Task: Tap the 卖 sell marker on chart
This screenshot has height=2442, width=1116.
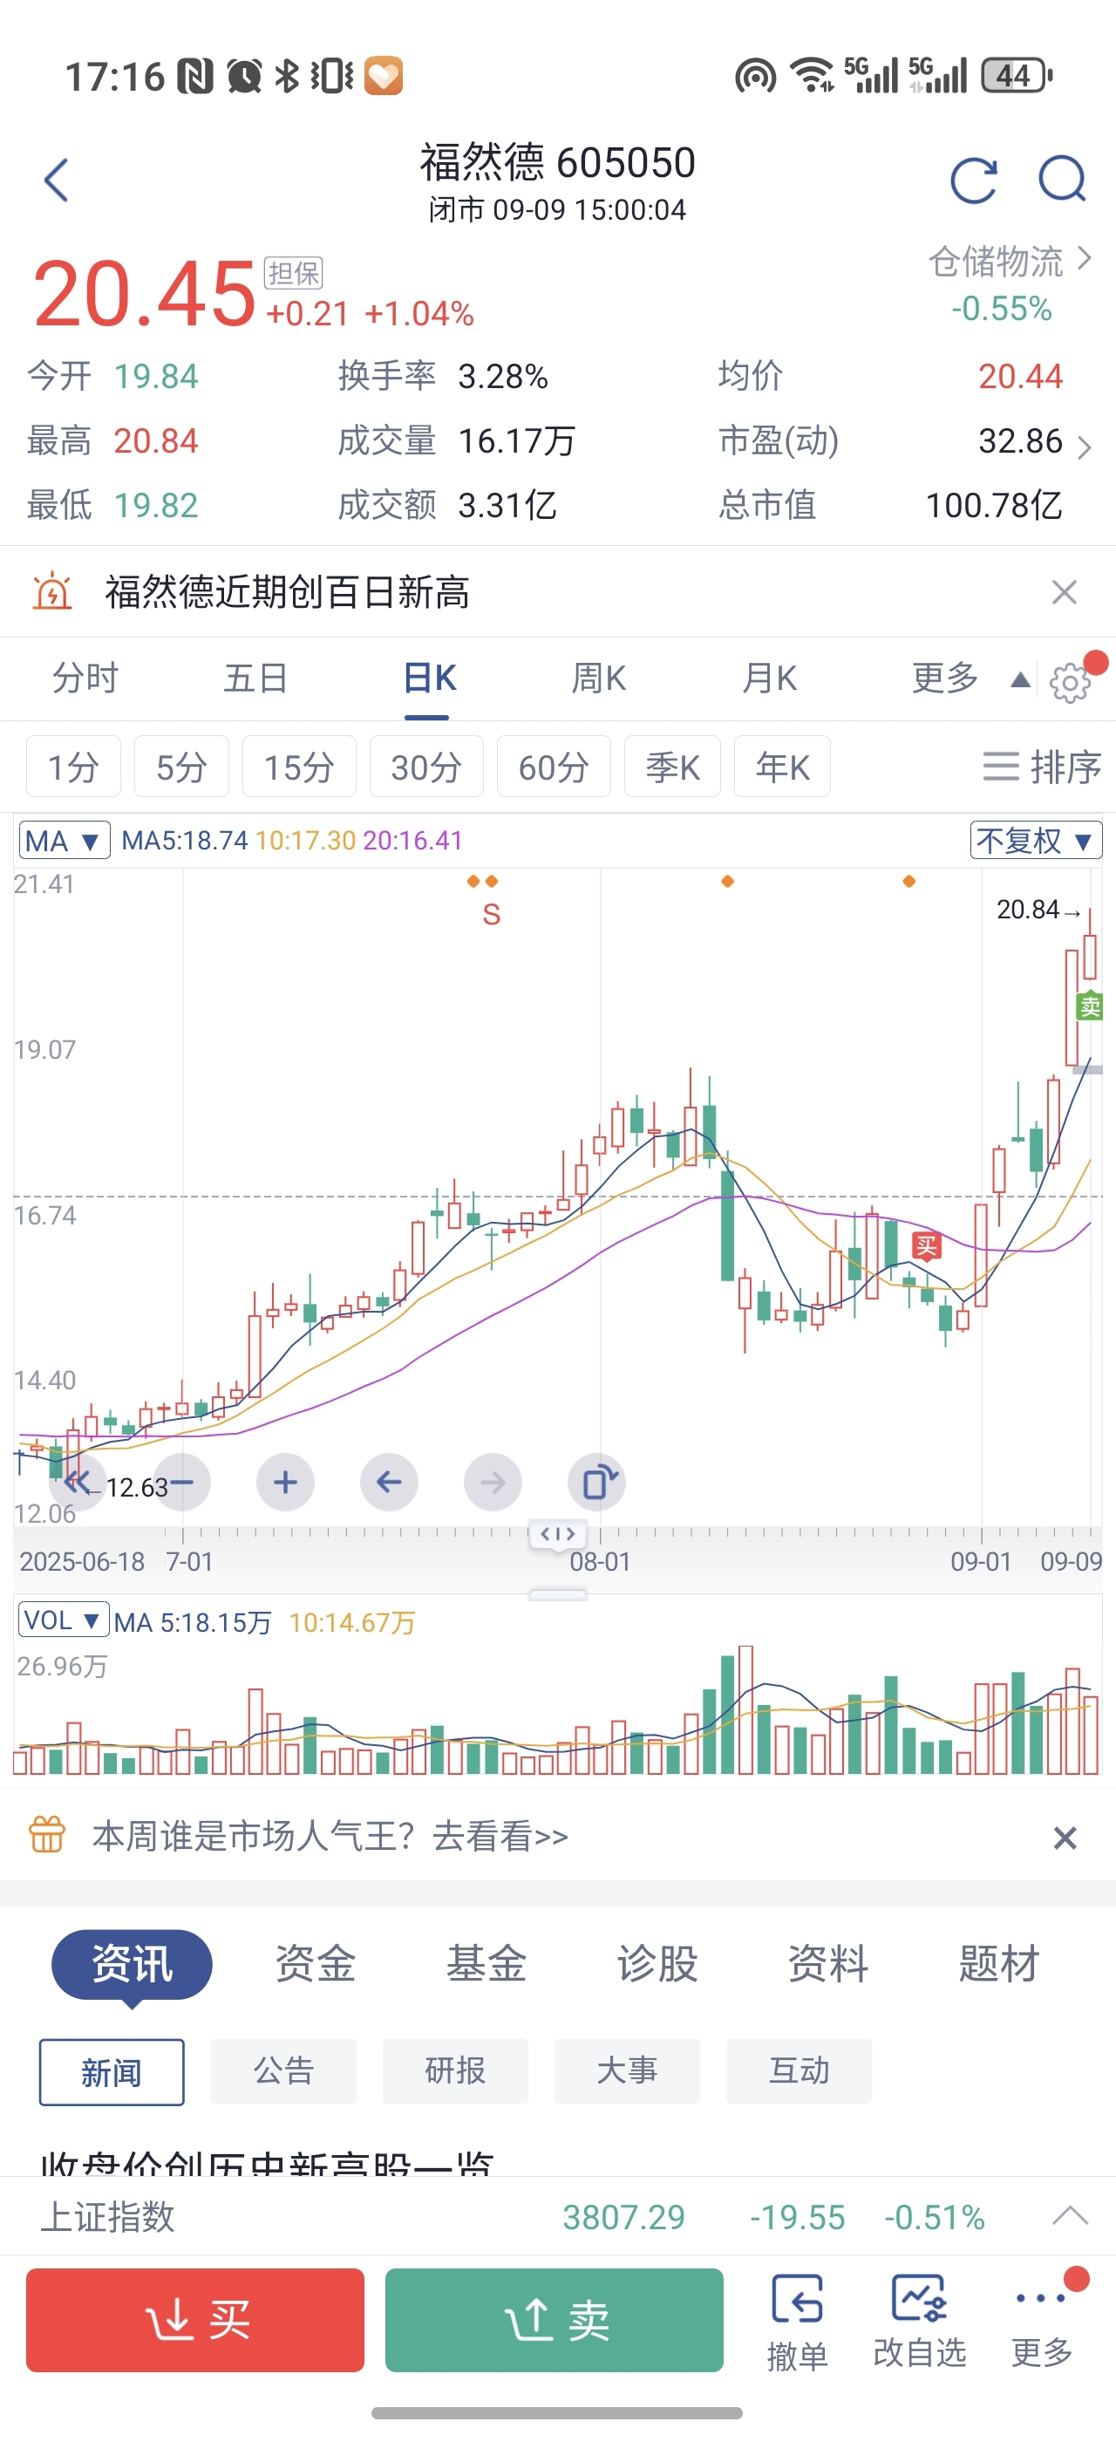Action: [x=1090, y=1006]
